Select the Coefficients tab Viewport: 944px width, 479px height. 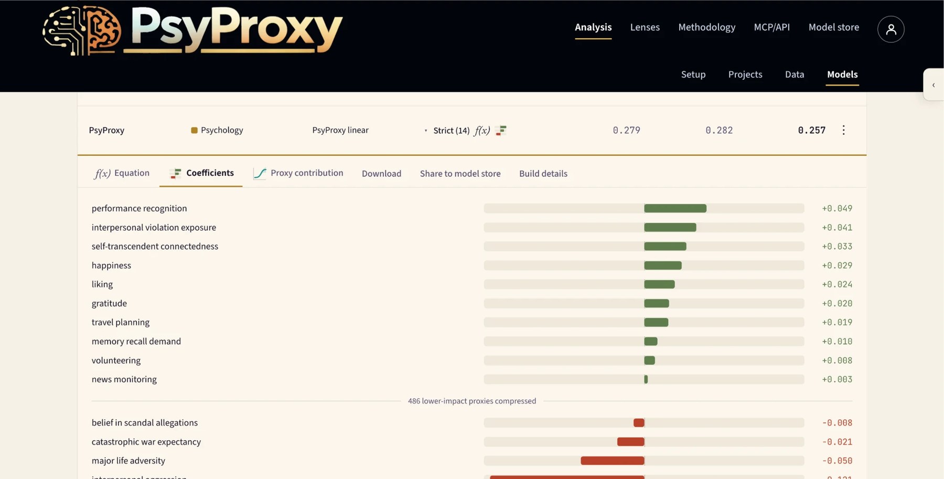click(x=202, y=173)
